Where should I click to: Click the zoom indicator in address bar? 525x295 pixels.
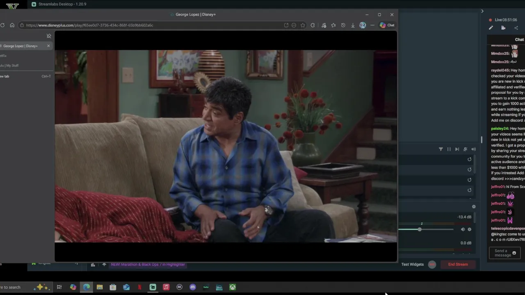(x=294, y=25)
